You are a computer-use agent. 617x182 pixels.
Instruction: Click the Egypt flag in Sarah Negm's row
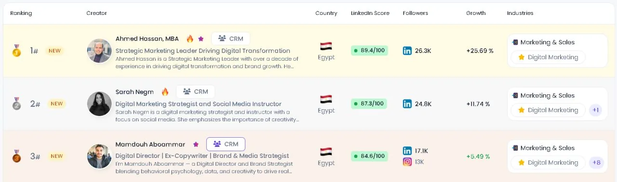point(326,99)
